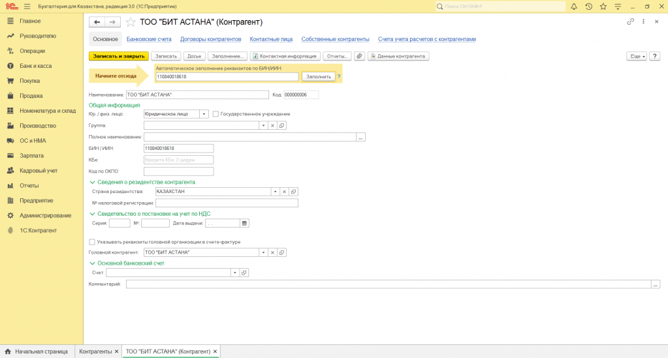Open Головной контрагент dropdown
Viewport: 668px width, 358px height.
(263, 252)
